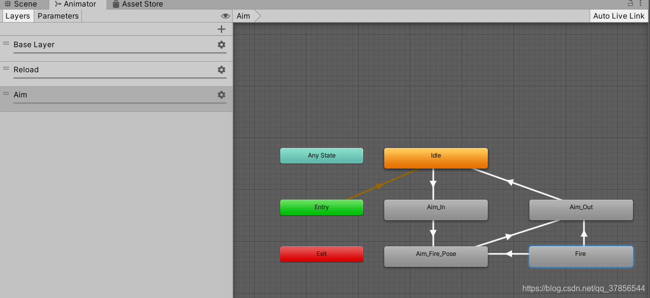Select the Fire to Aim_Fire_Pose transition arrow
Screen dimensions: 650x298
pos(508,254)
